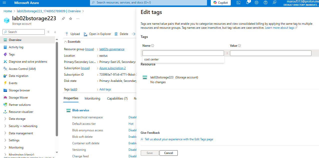Open portal Settings gear
The width and height of the screenshot is (319, 158).
(x=256, y=3)
